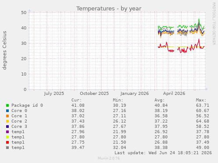Click the 'Max:' column header
The width and height of the screenshot is (218, 163).
pyautogui.click(x=201, y=100)
